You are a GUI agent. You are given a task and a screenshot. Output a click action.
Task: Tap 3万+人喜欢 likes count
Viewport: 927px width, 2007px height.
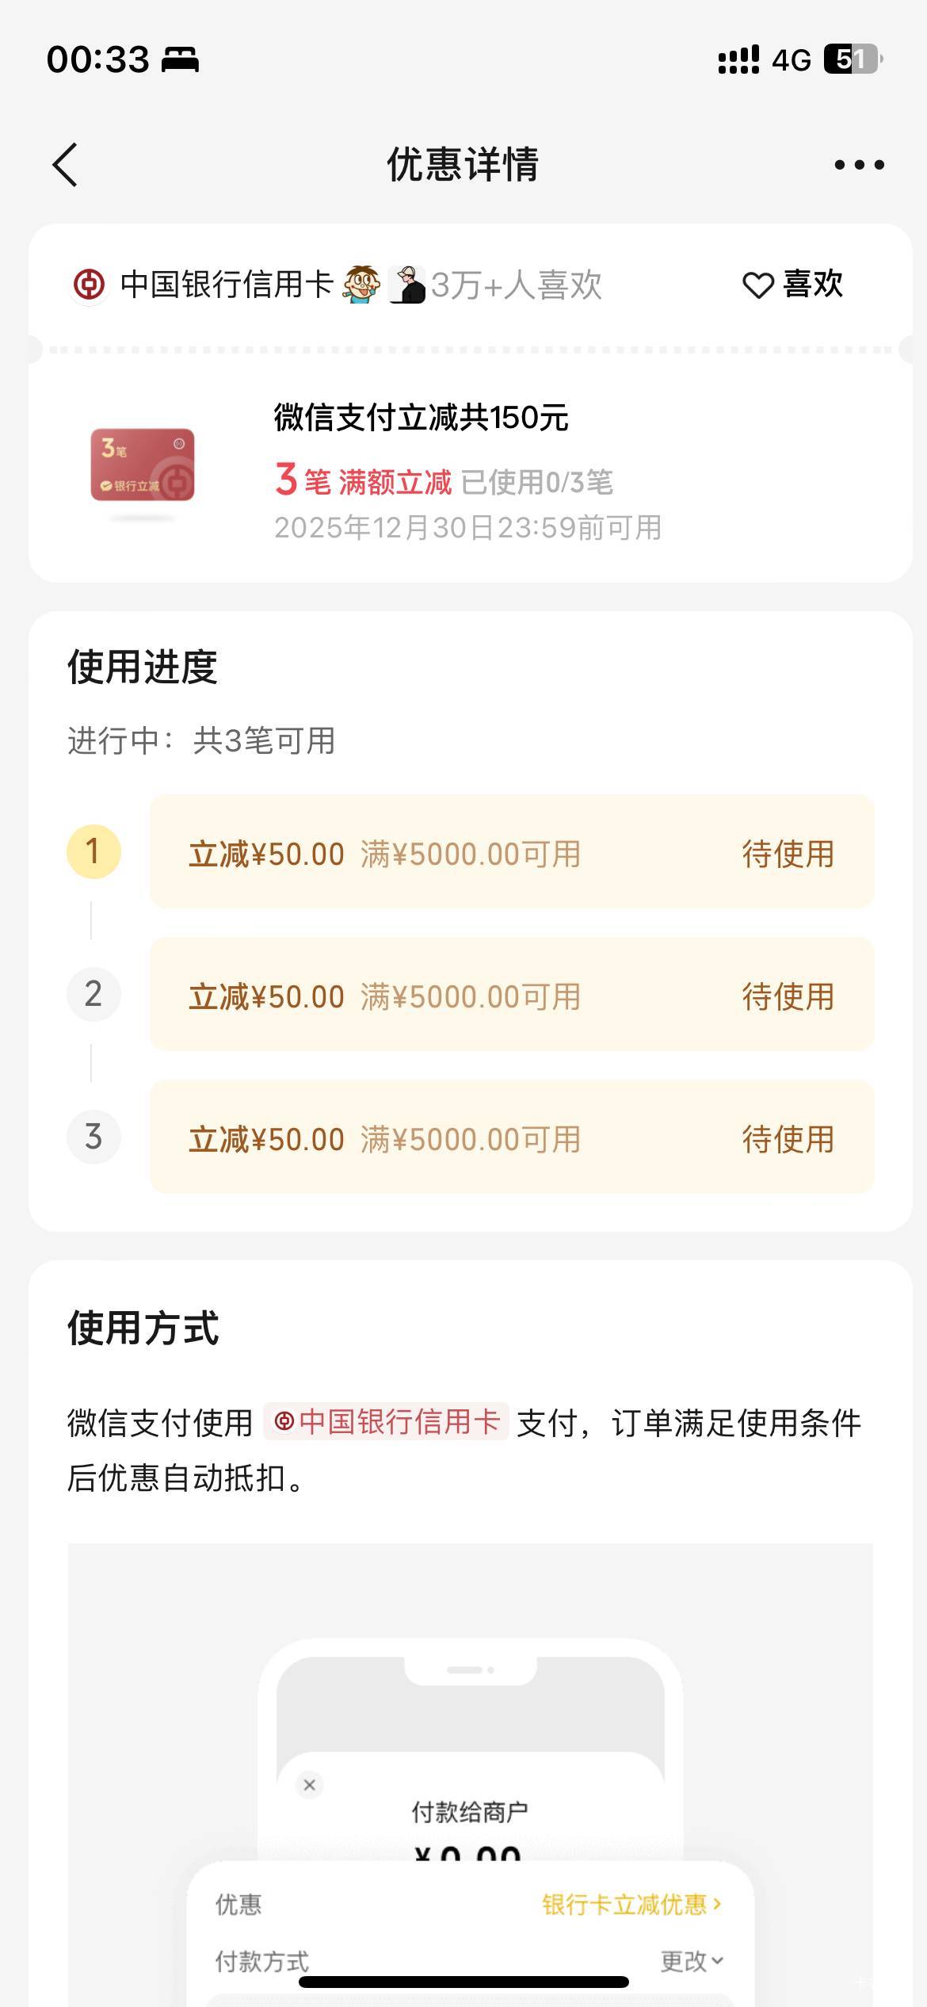(x=517, y=285)
